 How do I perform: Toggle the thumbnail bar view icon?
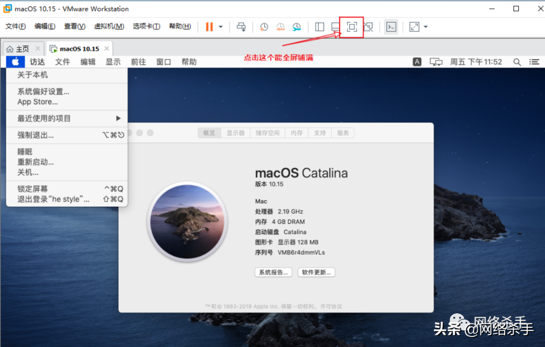(336, 27)
